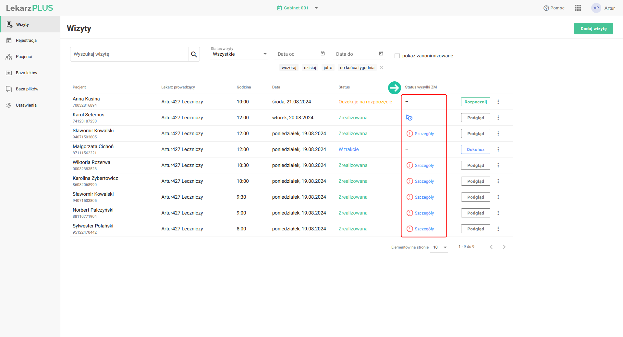The image size is (623, 337).
Task: Open Pacjenci in the sidebar
Action: coord(24,57)
